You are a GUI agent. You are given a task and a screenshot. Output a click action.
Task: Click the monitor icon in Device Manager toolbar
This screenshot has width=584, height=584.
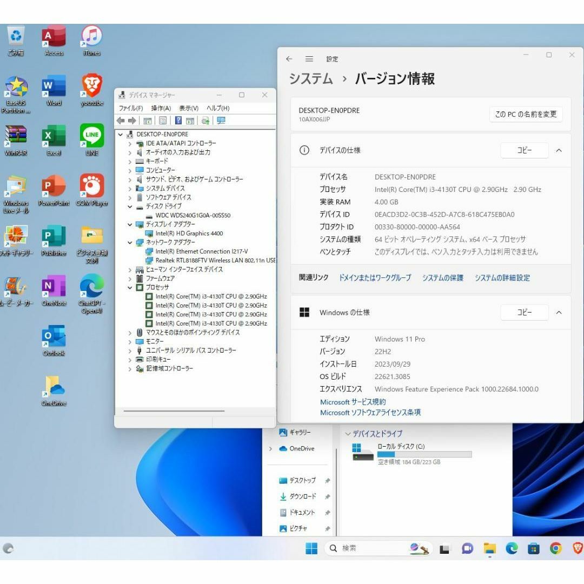(x=221, y=120)
